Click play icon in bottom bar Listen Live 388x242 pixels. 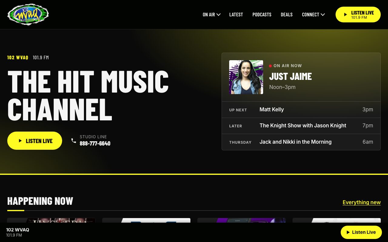coord(348,232)
